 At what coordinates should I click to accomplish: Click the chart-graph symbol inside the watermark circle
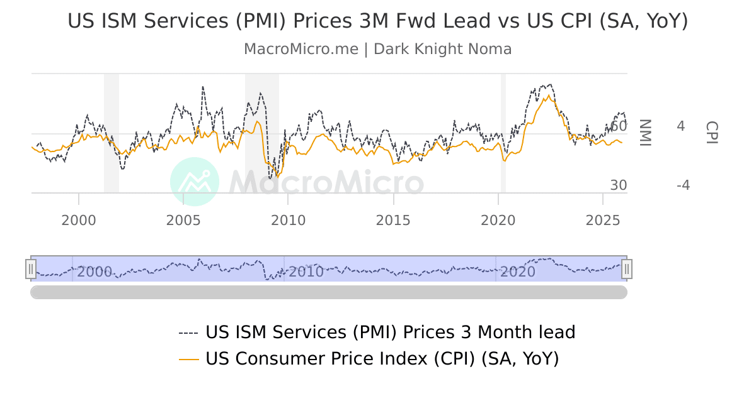[x=195, y=182]
